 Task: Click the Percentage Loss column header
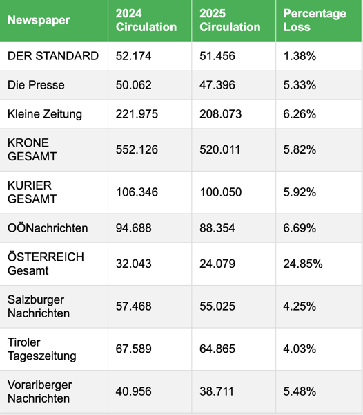click(x=319, y=20)
